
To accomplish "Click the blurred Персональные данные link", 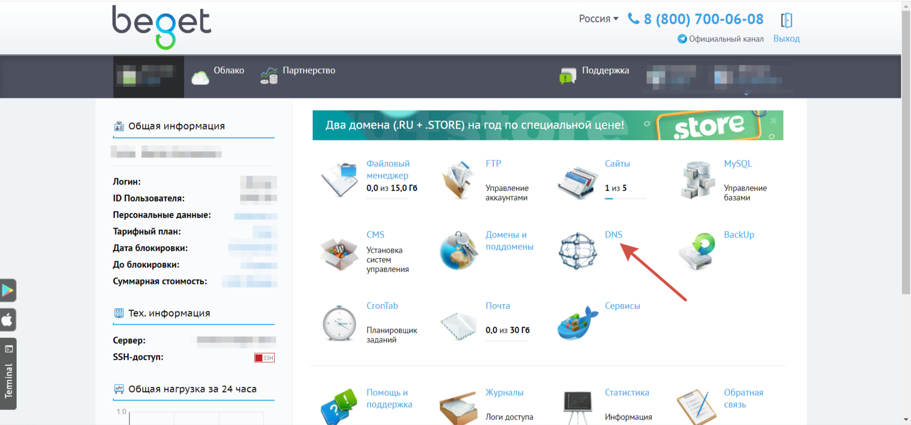I will click(255, 216).
